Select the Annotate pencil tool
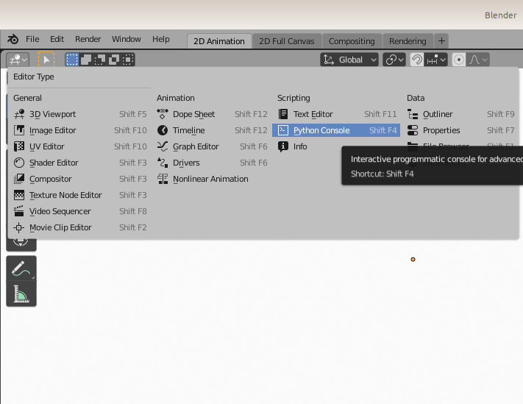The image size is (523, 404). tap(21, 269)
